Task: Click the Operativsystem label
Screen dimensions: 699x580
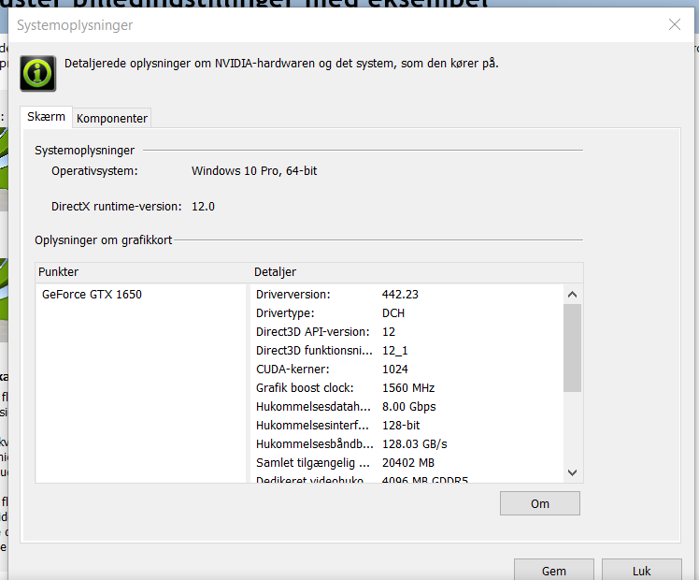Action: click(x=94, y=171)
